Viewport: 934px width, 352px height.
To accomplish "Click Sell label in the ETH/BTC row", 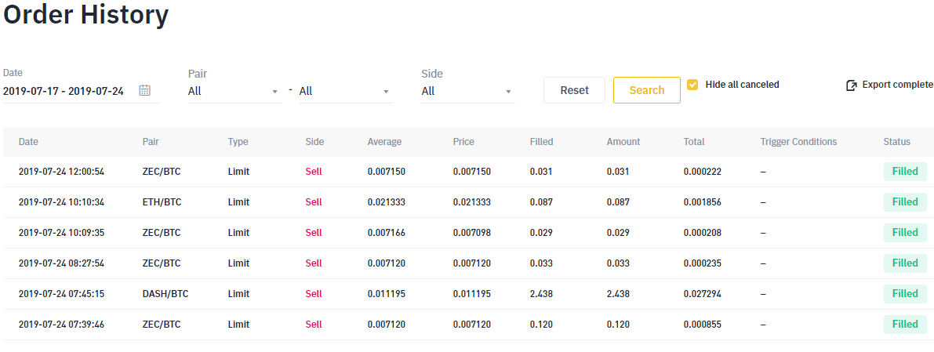I will click(314, 202).
